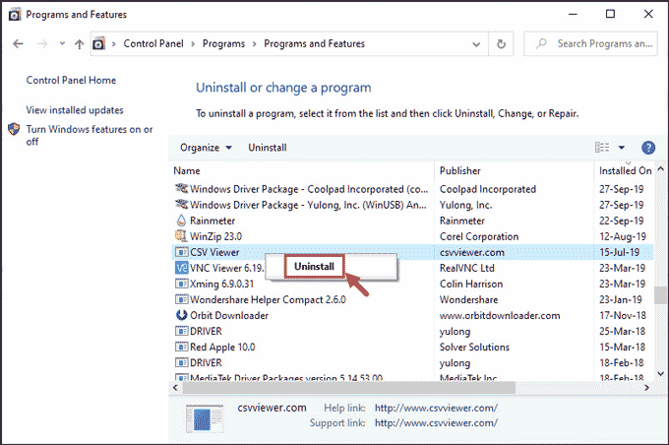Sort the list by Publisher column header
The height and width of the screenshot is (445, 669).
point(460,170)
